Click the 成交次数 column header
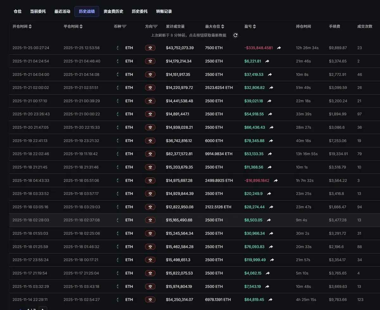This screenshot has width=380, height=310. coord(365,27)
